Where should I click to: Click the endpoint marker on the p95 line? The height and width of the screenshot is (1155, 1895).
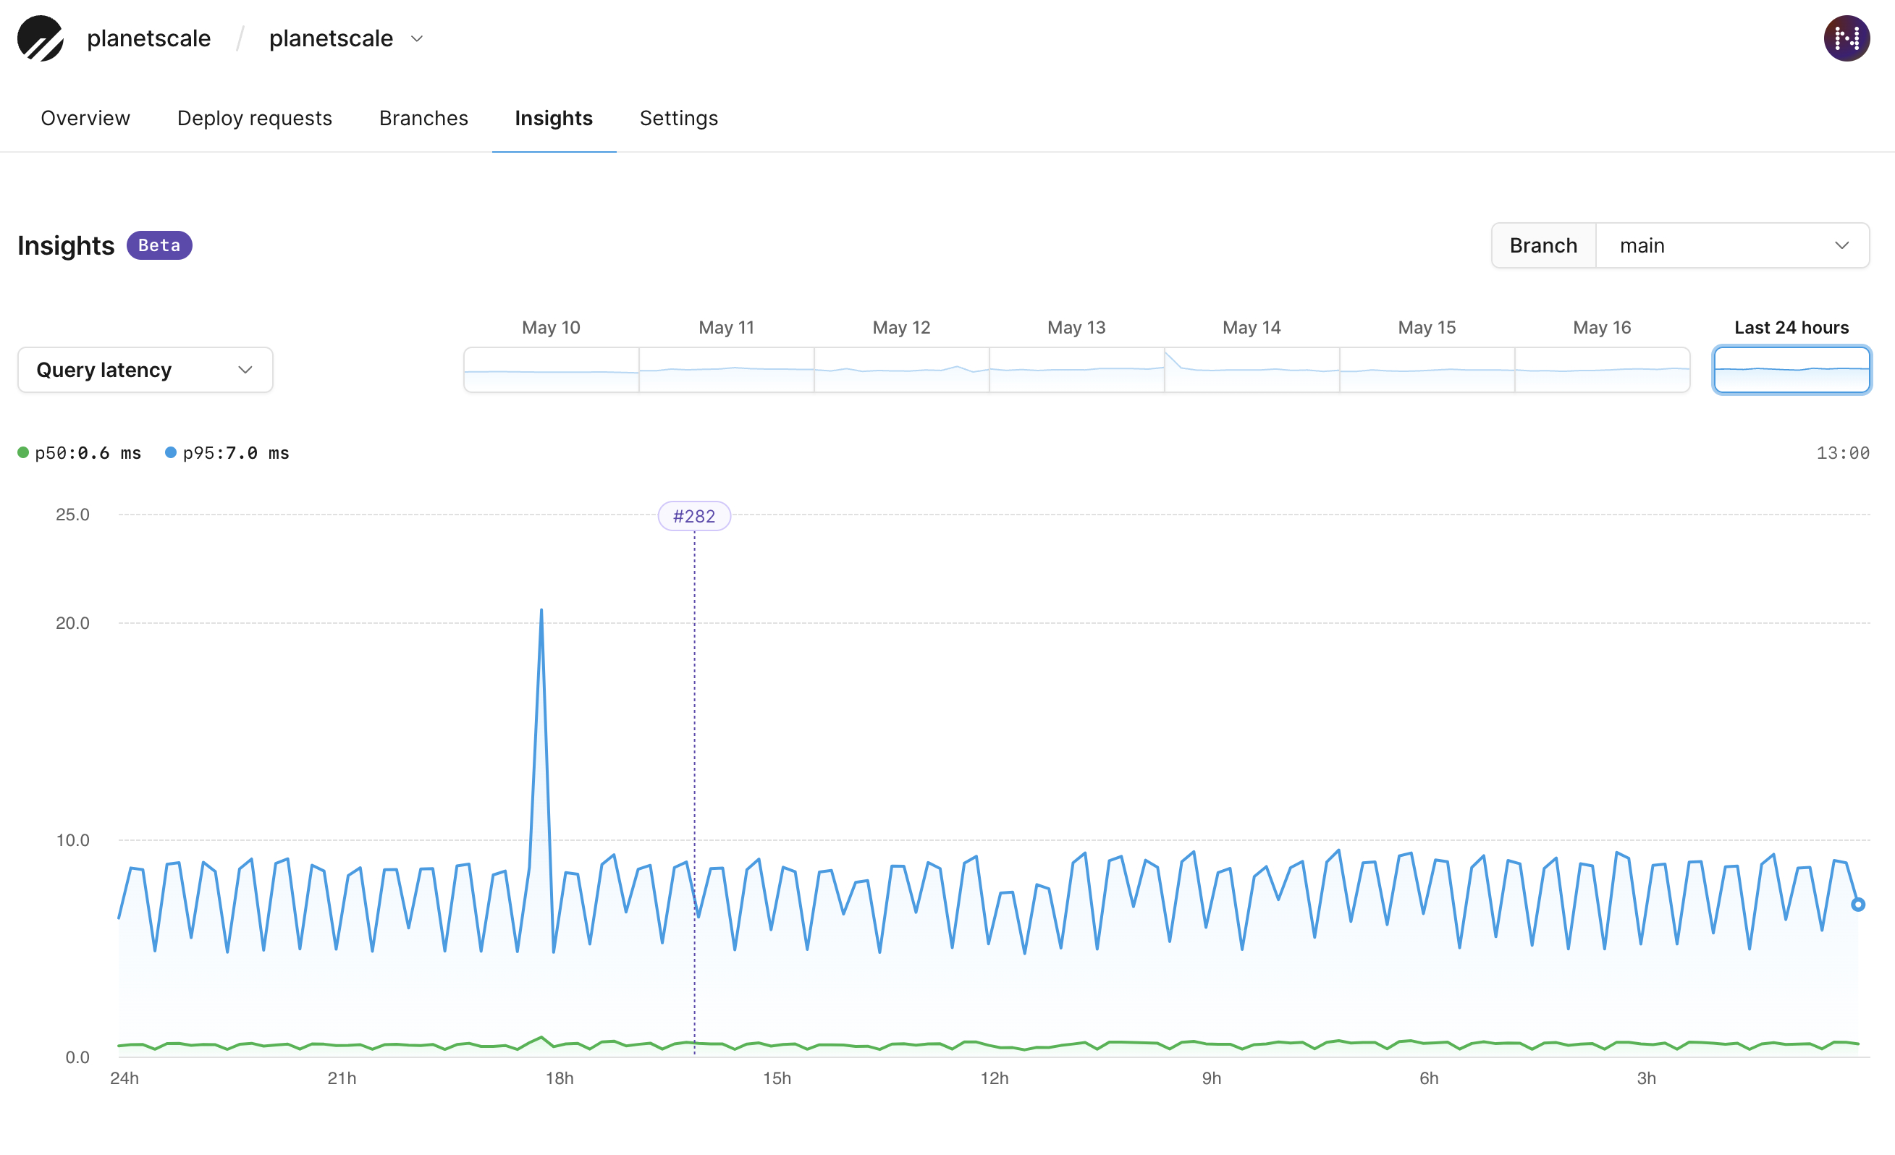pos(1857,905)
